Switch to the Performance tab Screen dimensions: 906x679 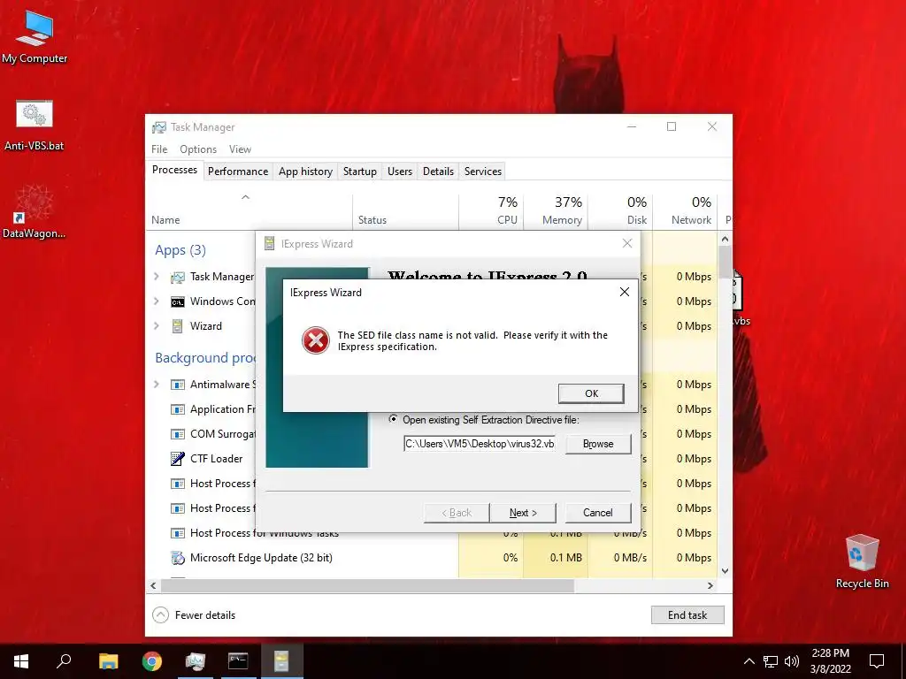[x=238, y=171]
